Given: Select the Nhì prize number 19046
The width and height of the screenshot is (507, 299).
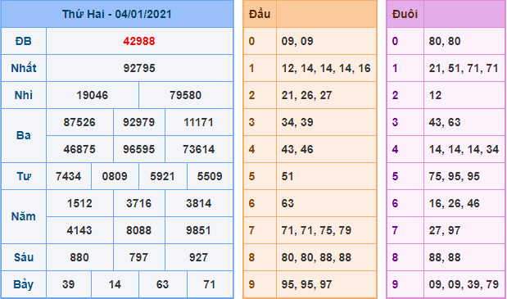Looking at the screenshot, I should click(93, 95).
